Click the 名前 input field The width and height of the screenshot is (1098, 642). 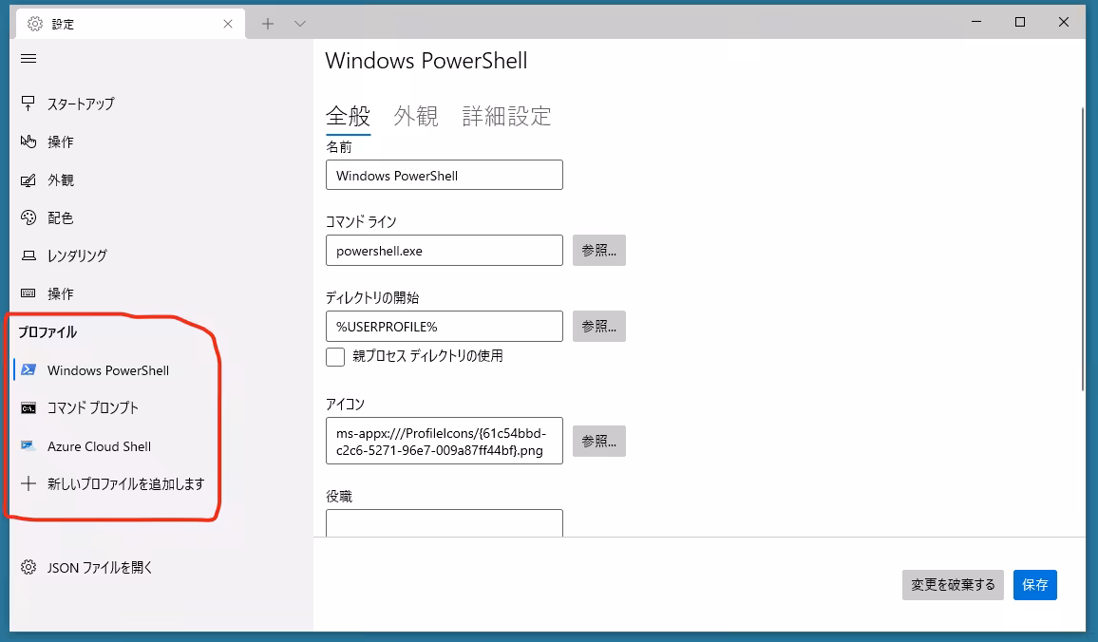coord(444,175)
